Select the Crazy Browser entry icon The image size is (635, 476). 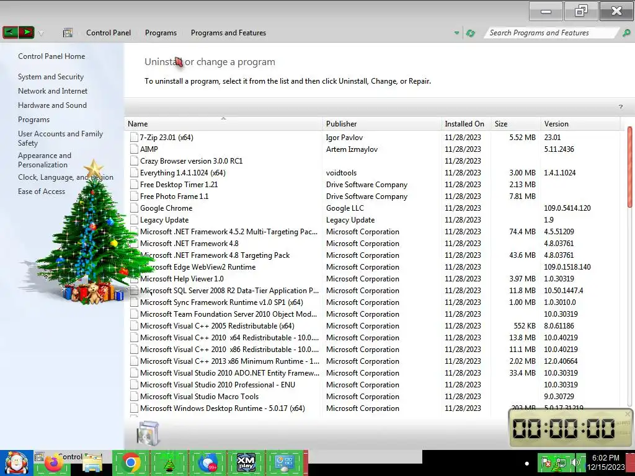[134, 161]
